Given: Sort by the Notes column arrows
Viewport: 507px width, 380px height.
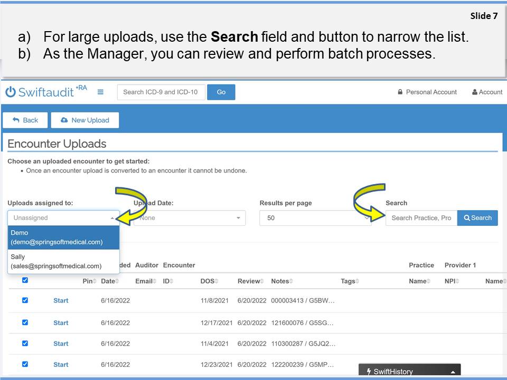Looking at the screenshot, I should coord(291,281).
